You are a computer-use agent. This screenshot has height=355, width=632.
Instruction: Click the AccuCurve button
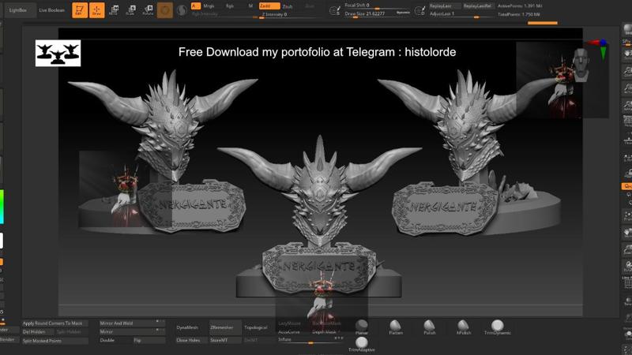[289, 332]
